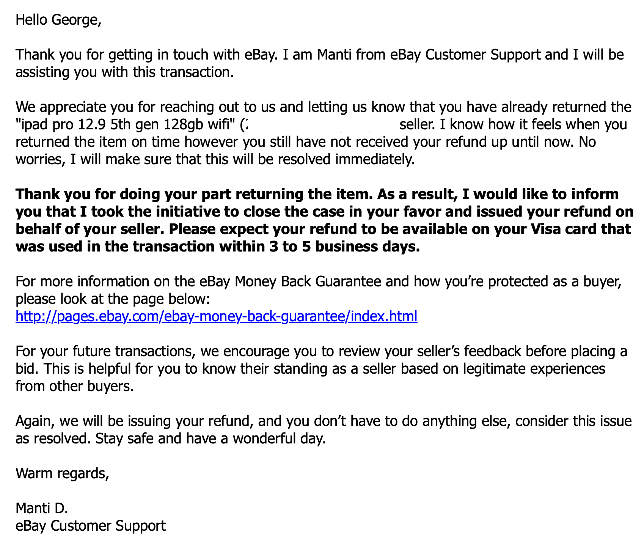Click the bold refund paragraph text
This screenshot has height=547, width=644.
coord(325,220)
